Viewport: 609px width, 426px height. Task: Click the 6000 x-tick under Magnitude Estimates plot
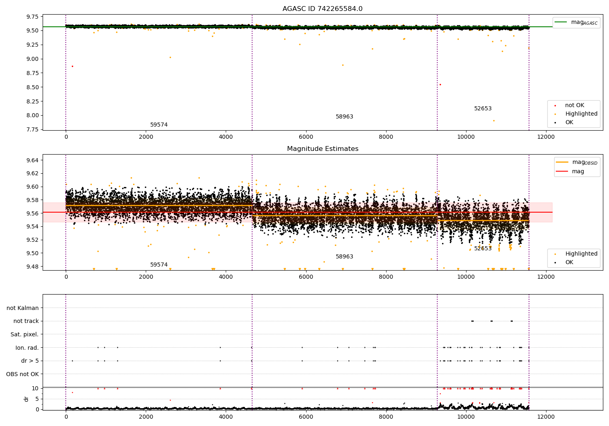pos(306,277)
